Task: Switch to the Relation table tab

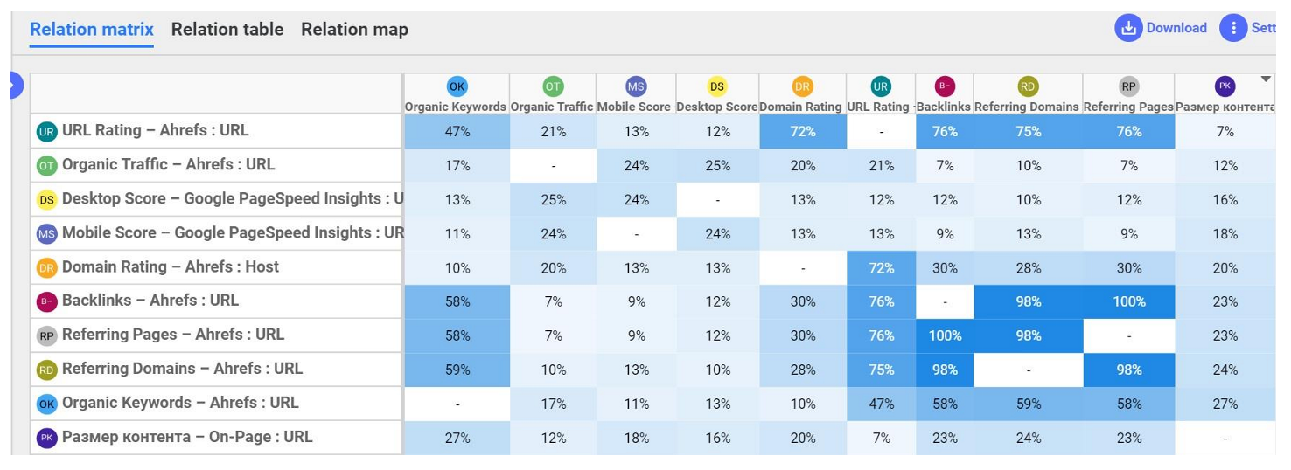Action: click(227, 29)
